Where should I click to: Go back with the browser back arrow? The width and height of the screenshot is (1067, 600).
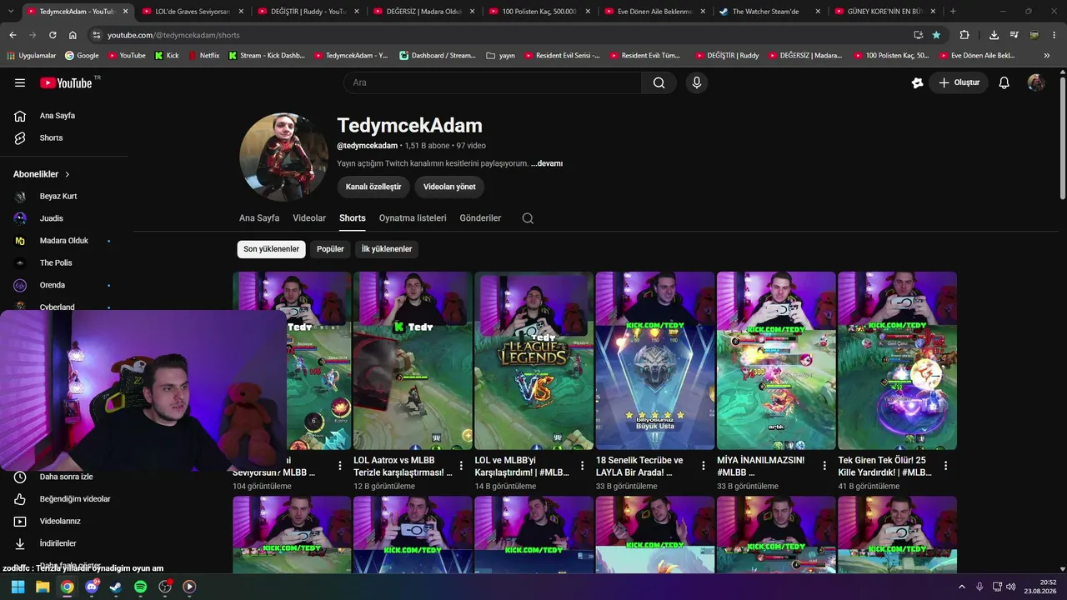(13, 35)
